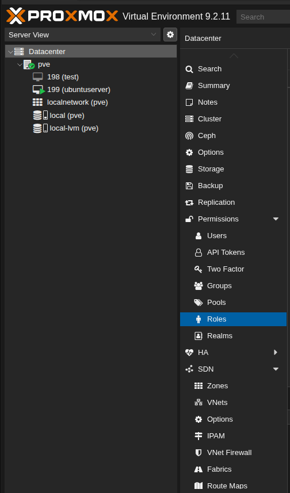Click the address book icon for Realms
Viewport: 290px width, 493px height.
[198, 336]
